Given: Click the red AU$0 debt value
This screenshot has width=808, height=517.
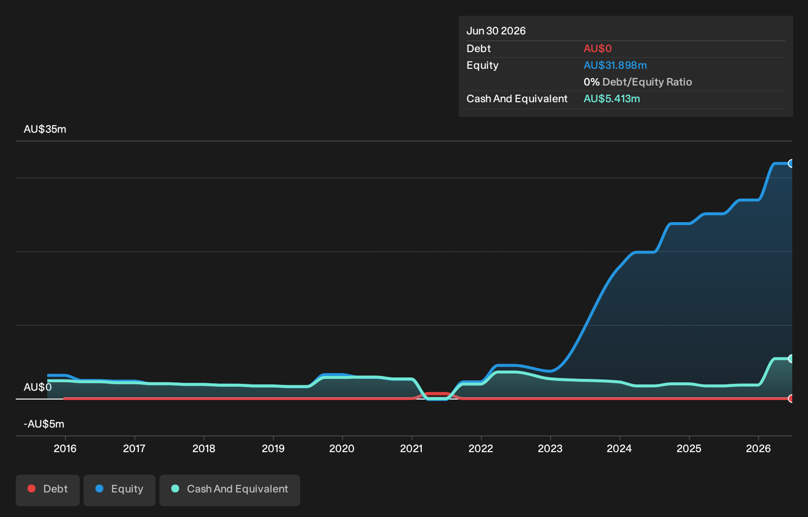Looking at the screenshot, I should [x=597, y=49].
